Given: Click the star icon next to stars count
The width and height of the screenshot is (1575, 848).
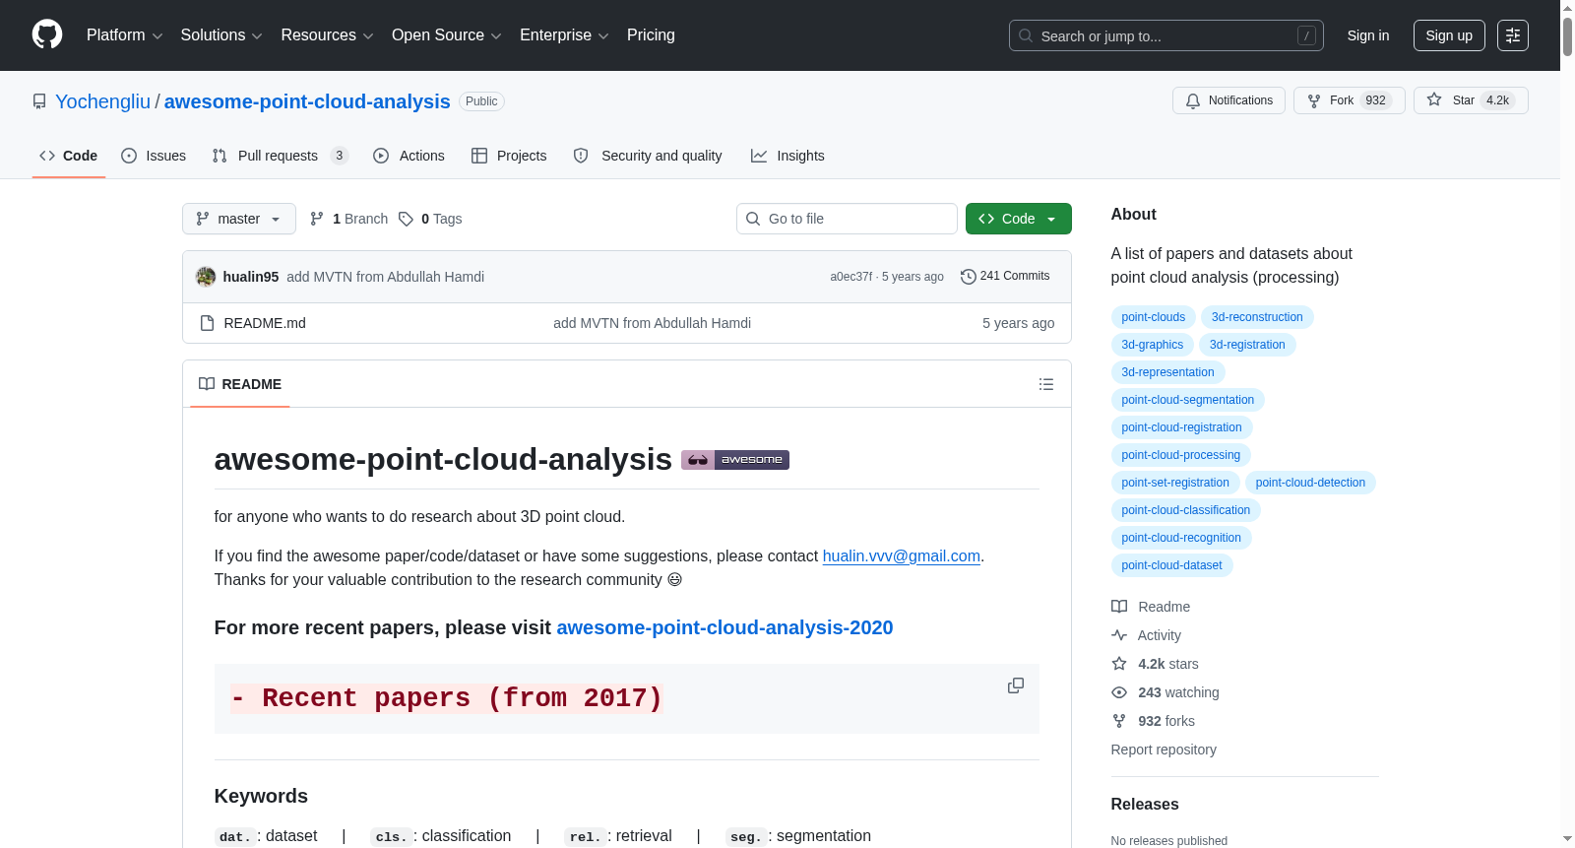Looking at the screenshot, I should (1119, 664).
